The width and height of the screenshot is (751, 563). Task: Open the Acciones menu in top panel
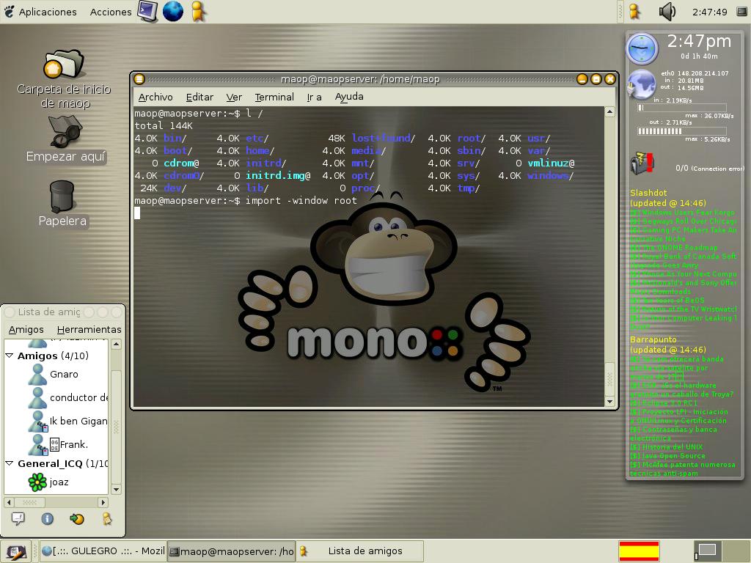point(111,12)
